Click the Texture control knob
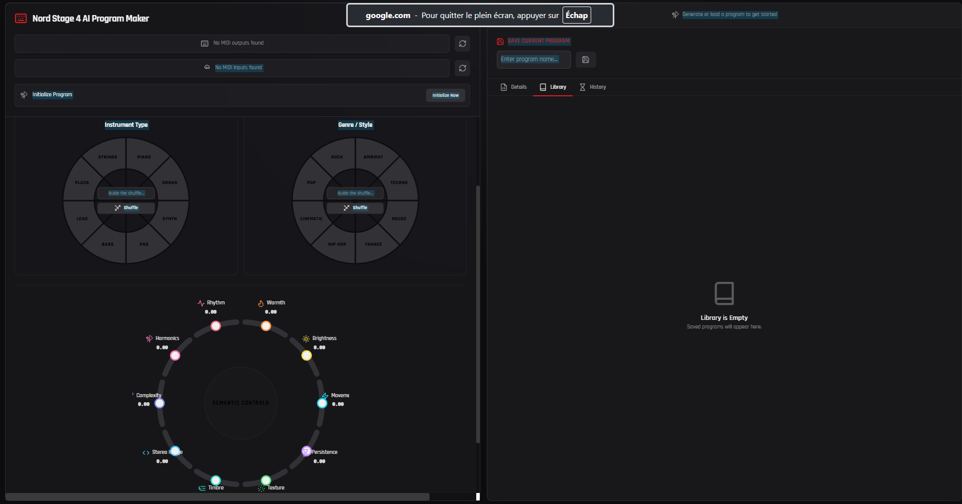The image size is (962, 504). coord(266,480)
